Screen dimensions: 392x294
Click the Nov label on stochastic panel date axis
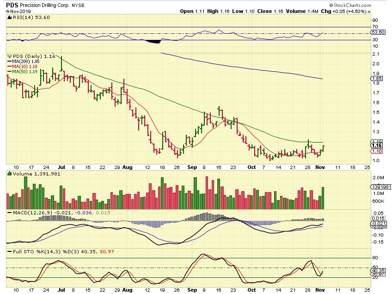[x=320, y=290]
